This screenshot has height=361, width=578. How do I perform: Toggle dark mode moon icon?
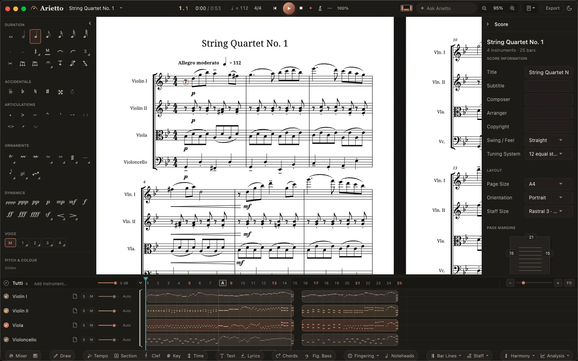click(569, 8)
